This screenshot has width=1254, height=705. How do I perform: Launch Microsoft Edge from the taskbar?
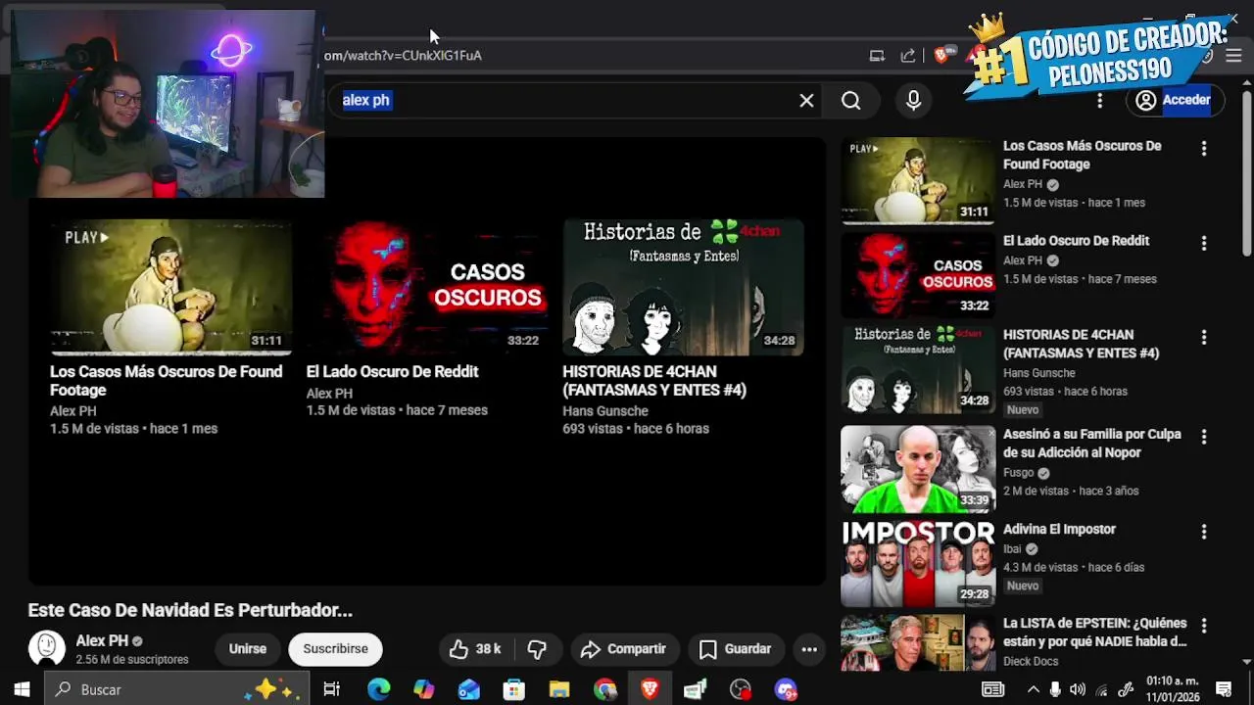[x=378, y=689]
